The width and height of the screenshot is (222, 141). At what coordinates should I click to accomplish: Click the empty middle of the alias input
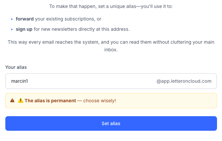pyautogui.click(x=92, y=81)
